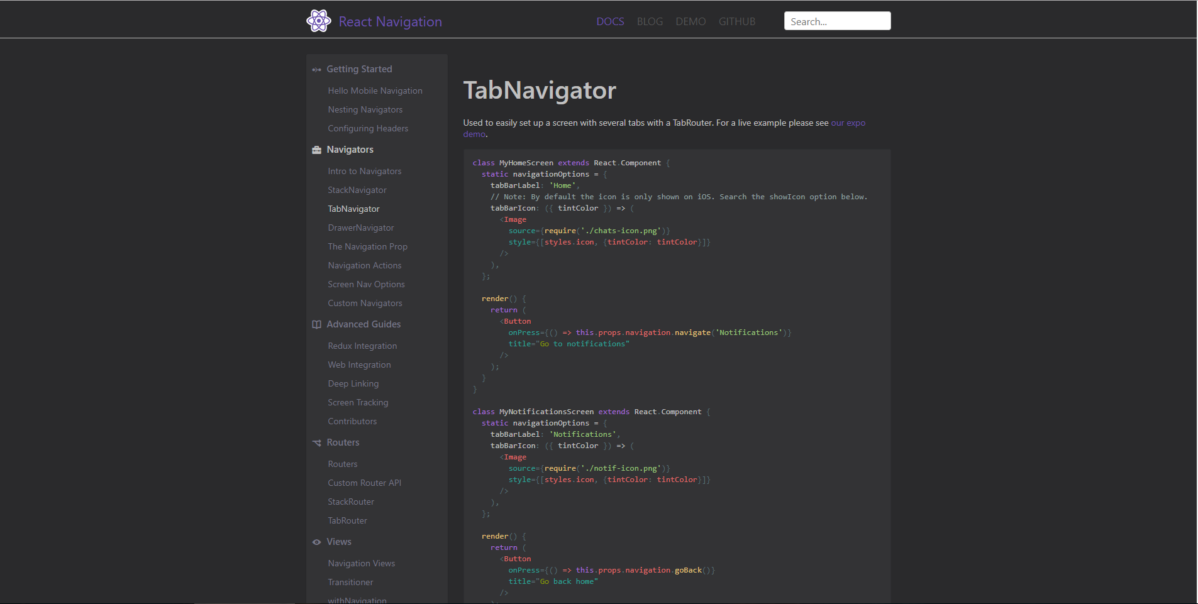Open Navigation Views page
This screenshot has width=1198, height=604.
point(361,563)
